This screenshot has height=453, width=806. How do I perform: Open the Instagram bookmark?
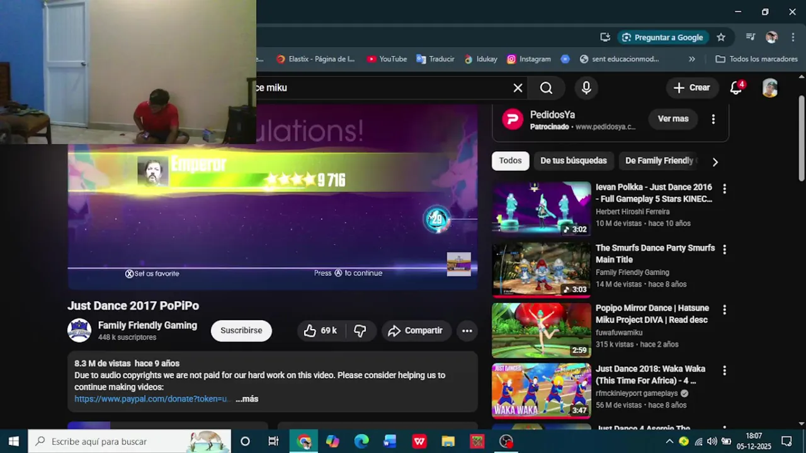pyautogui.click(x=529, y=59)
